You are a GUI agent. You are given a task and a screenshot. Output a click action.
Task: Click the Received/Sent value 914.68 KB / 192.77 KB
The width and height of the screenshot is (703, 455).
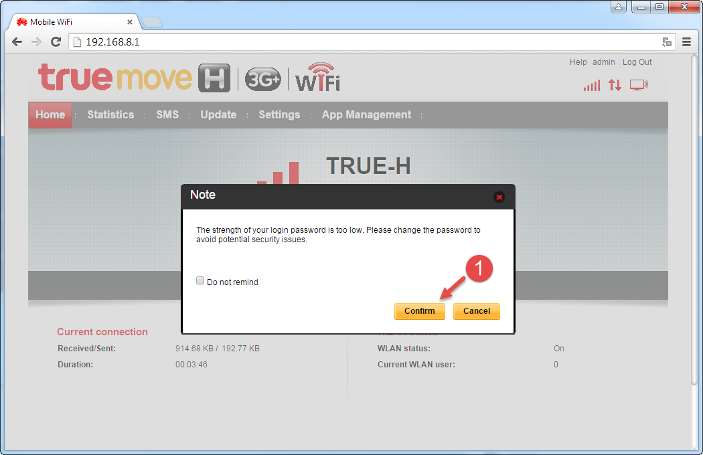pos(218,349)
